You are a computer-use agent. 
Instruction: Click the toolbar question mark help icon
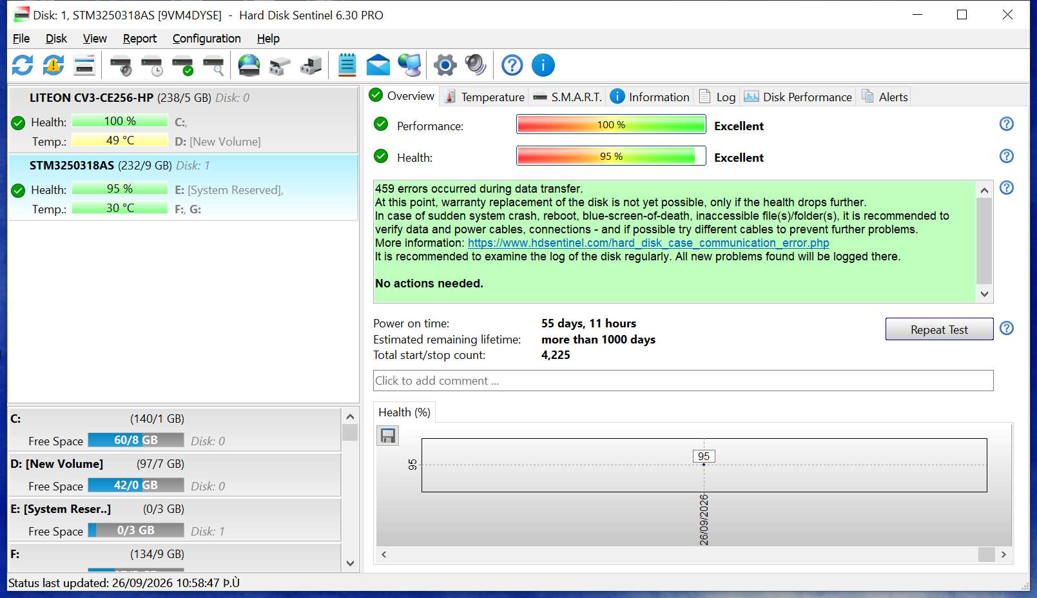pyautogui.click(x=512, y=65)
